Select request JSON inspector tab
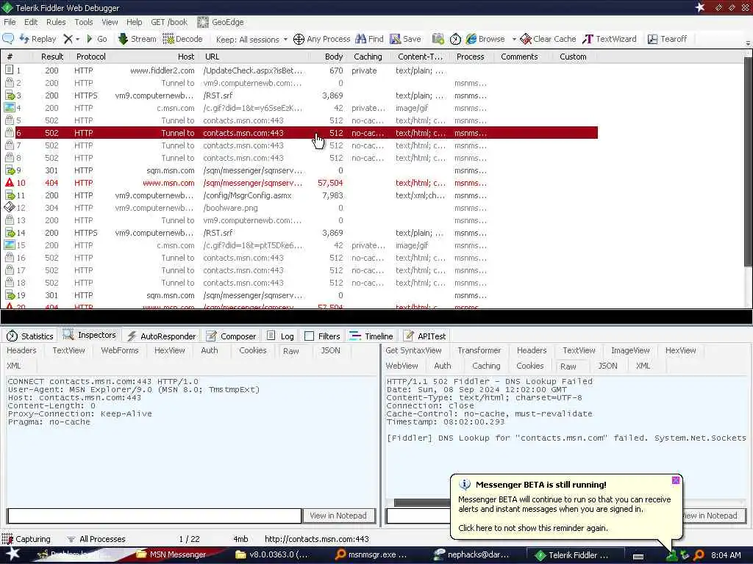The height and width of the screenshot is (564, 753). pos(330,350)
